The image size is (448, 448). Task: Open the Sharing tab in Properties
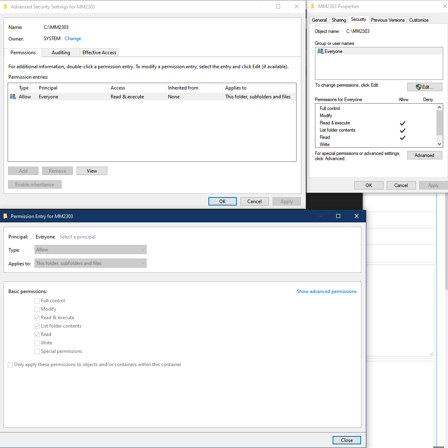(x=339, y=20)
